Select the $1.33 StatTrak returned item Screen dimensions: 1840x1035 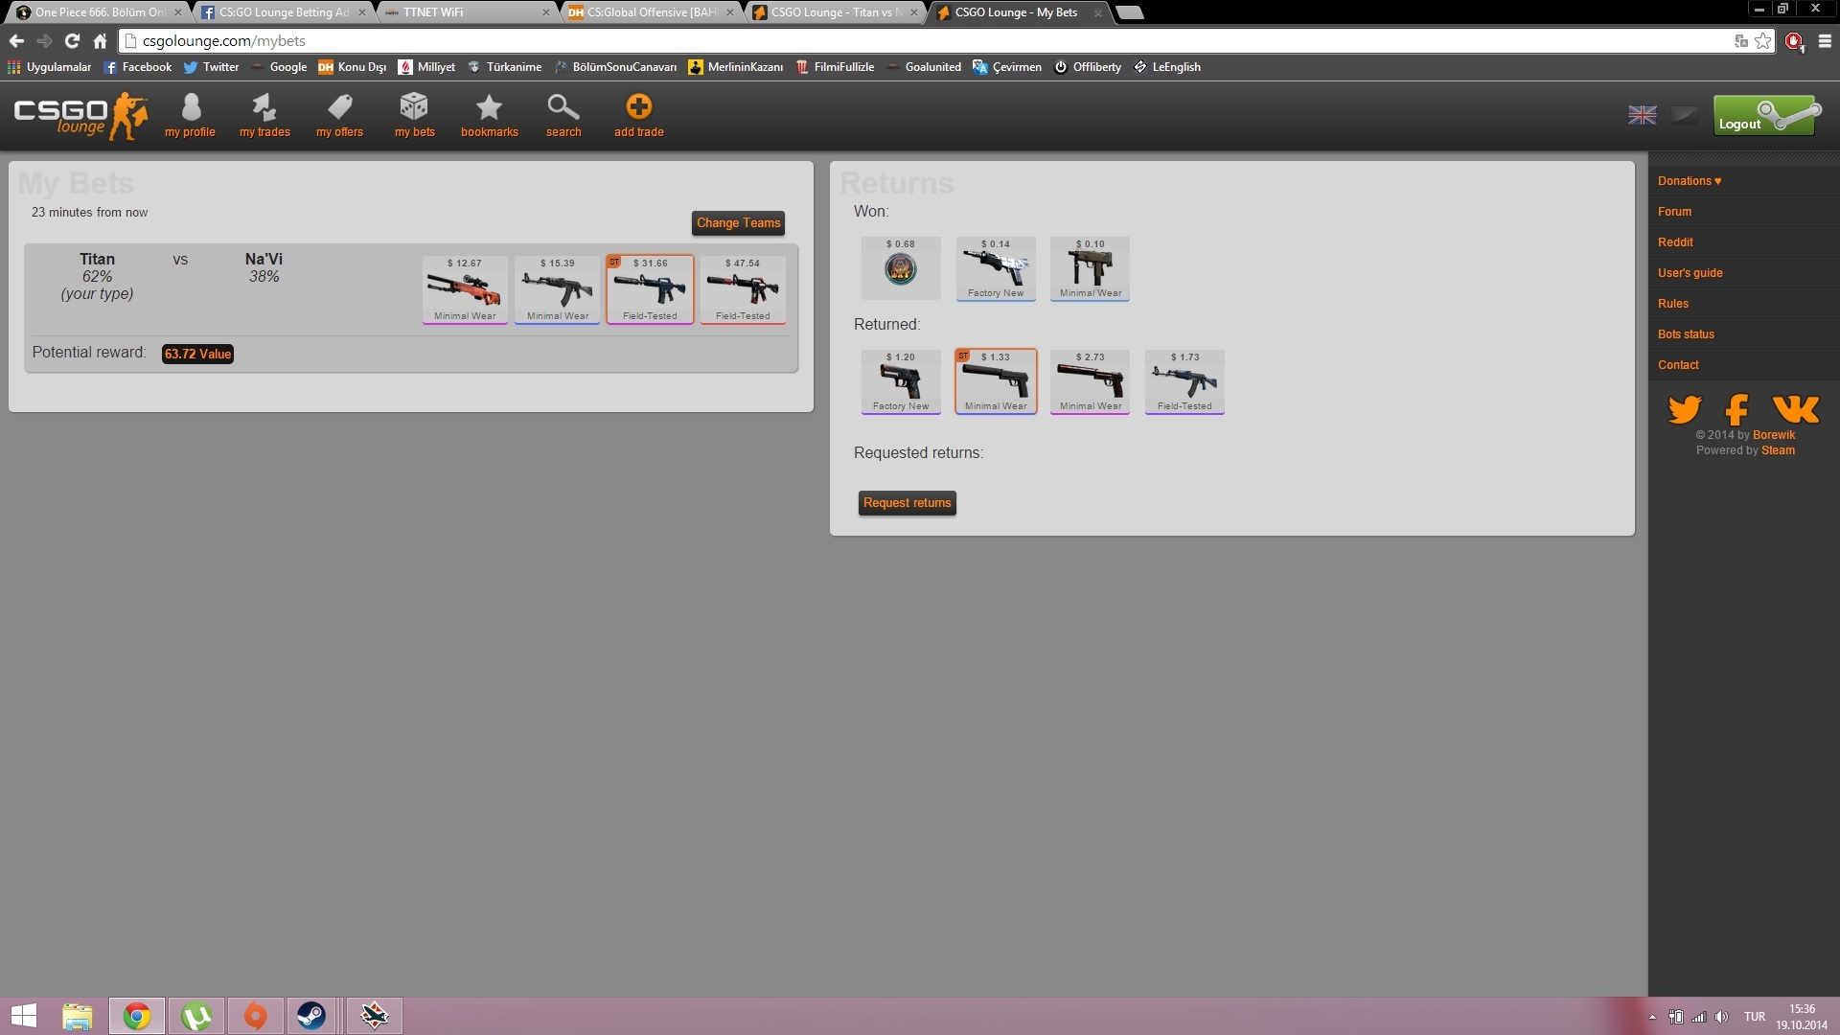click(x=996, y=381)
